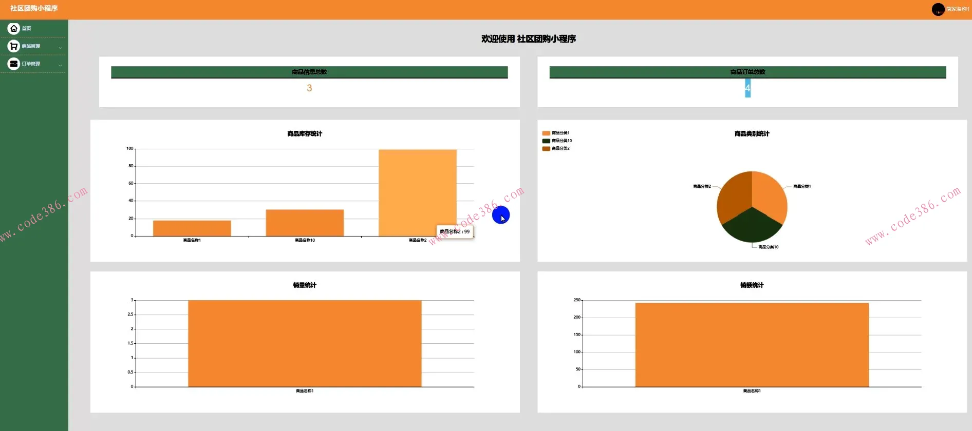Click the 商品订单总数 card header

(747, 72)
